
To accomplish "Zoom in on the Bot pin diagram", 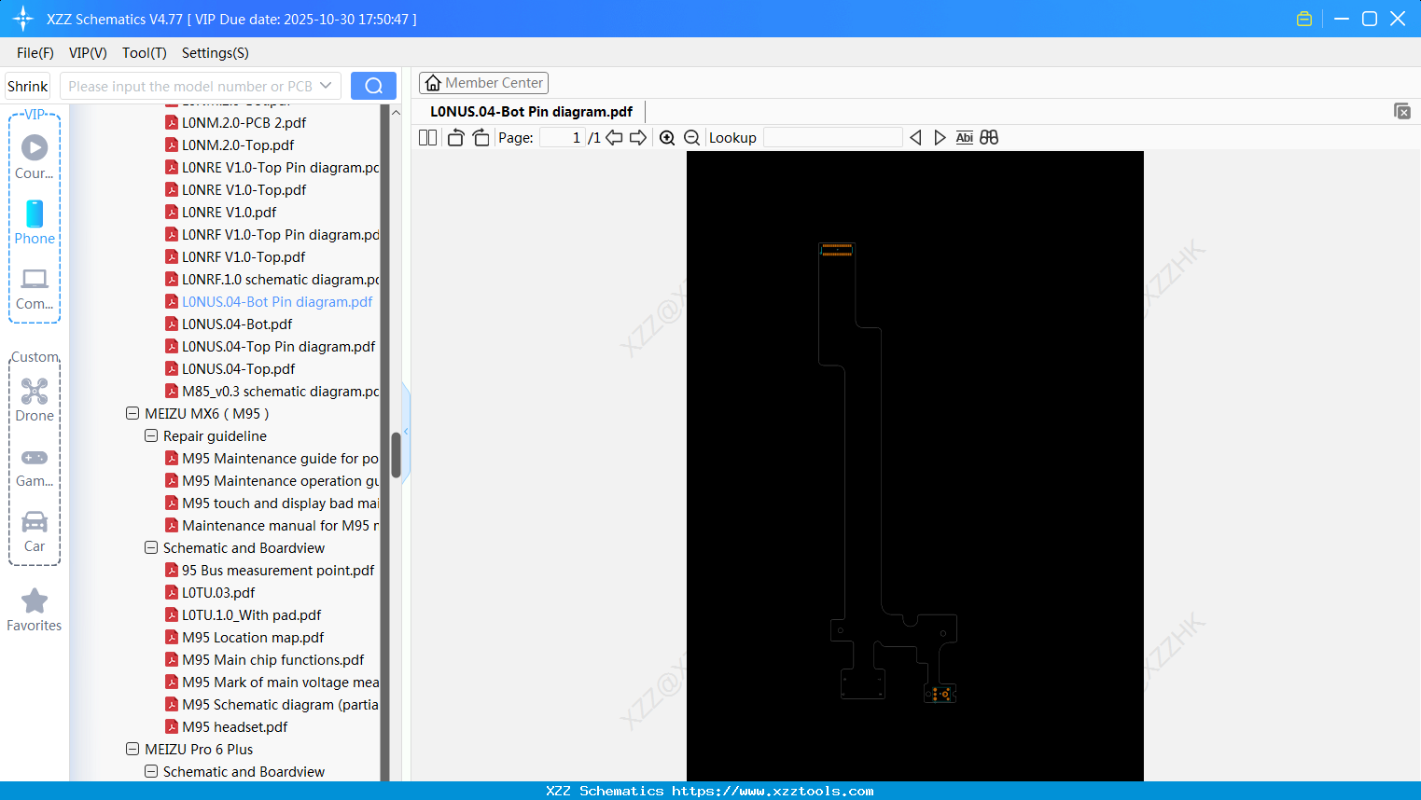I will 667,137.
